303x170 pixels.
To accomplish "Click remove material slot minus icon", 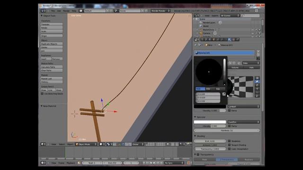I will click(x=258, y=55).
